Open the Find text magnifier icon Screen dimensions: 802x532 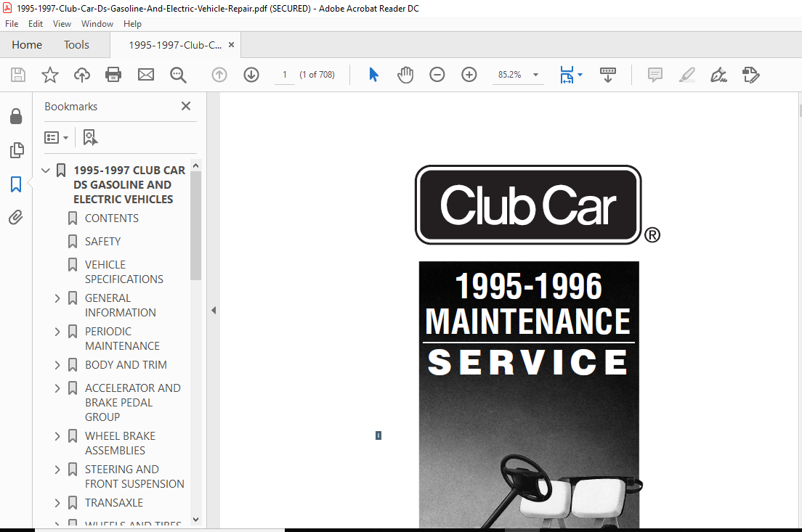click(x=178, y=75)
